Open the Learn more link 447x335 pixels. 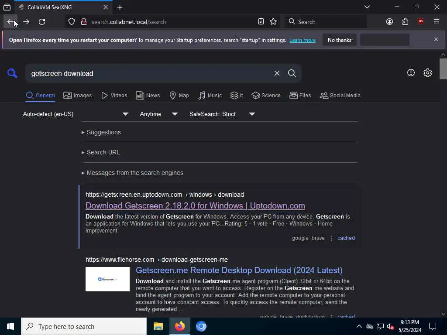point(303,40)
